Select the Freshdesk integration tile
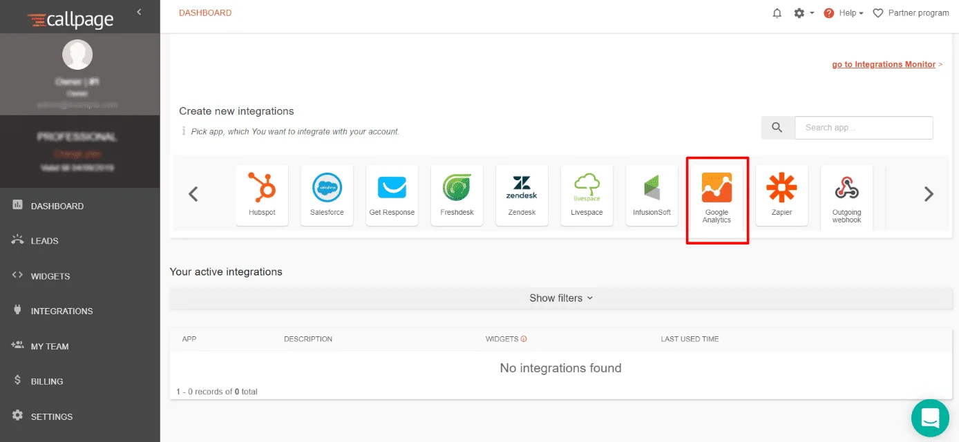The width and height of the screenshot is (959, 442). coord(457,195)
